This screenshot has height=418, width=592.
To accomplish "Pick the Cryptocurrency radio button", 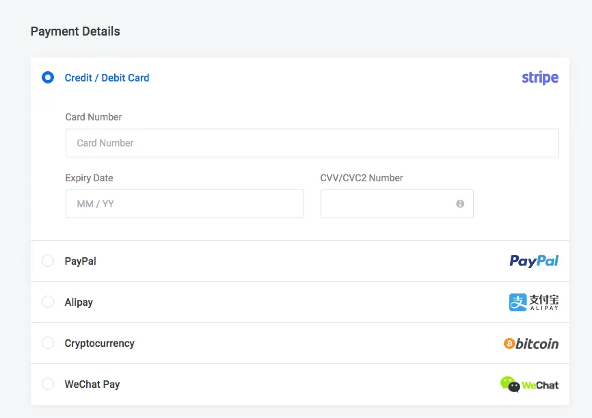I will 48,343.
